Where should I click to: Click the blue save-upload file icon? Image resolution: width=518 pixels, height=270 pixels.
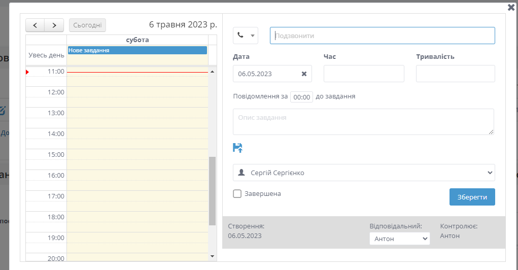point(237,148)
